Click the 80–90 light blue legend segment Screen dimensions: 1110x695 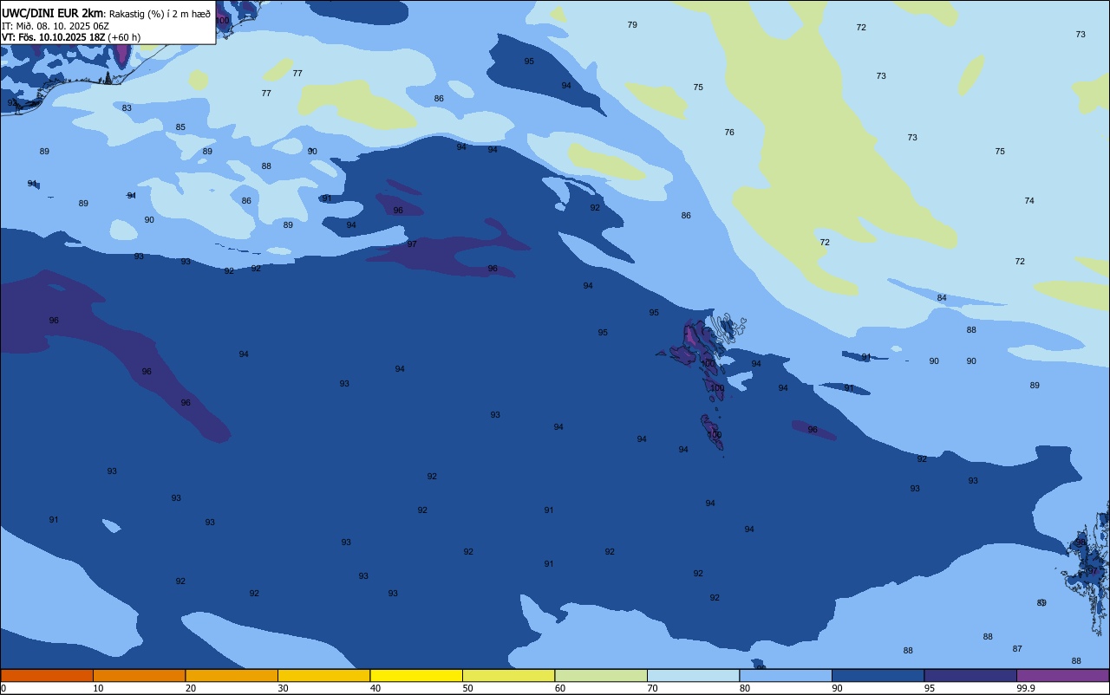click(786, 675)
